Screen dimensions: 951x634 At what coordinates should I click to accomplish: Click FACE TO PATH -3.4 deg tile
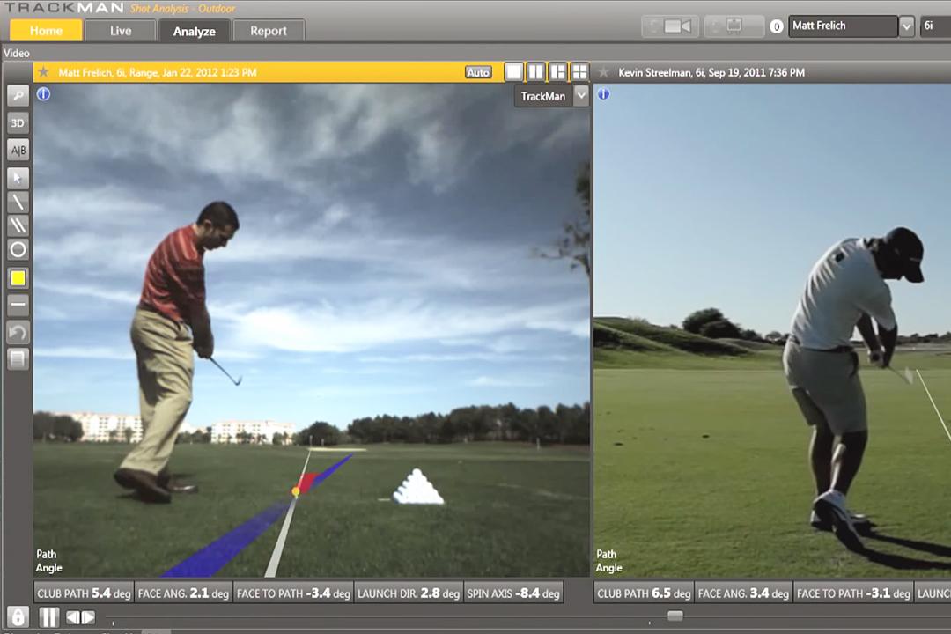coord(293,593)
